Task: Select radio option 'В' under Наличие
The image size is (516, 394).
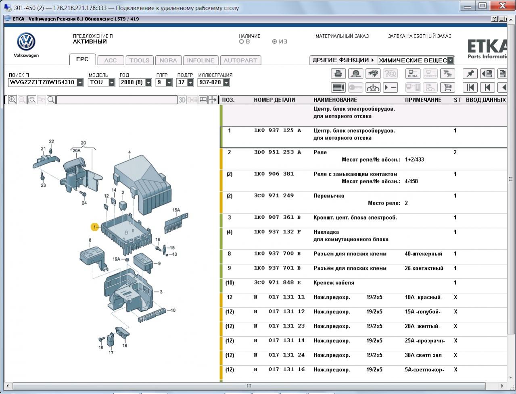Action: click(x=242, y=41)
